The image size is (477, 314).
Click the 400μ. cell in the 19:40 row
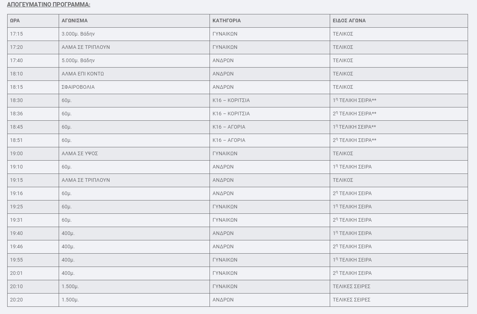coord(68,234)
